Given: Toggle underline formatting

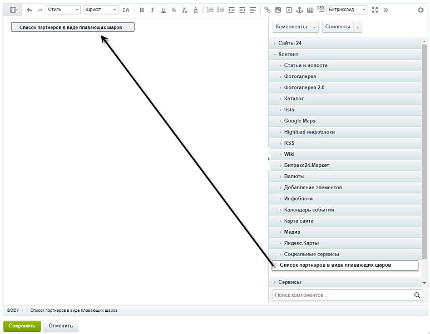Looking at the screenshot, I should pyautogui.click(x=163, y=10).
